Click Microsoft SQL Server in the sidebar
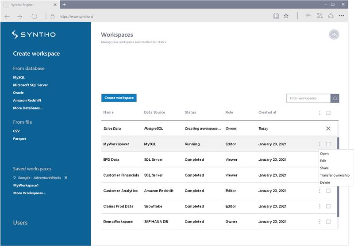Image resolution: width=354 pixels, height=246 pixels. (x=31, y=85)
